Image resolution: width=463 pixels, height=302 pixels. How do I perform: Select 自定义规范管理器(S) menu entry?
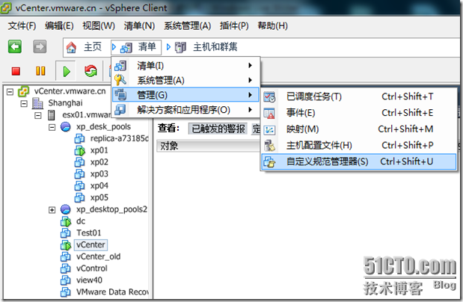tap(358, 161)
